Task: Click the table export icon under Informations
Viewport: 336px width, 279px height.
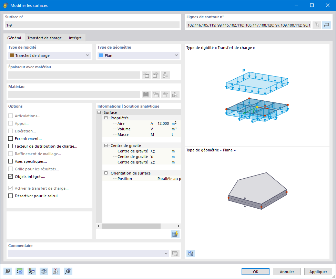Action: tap(175, 234)
